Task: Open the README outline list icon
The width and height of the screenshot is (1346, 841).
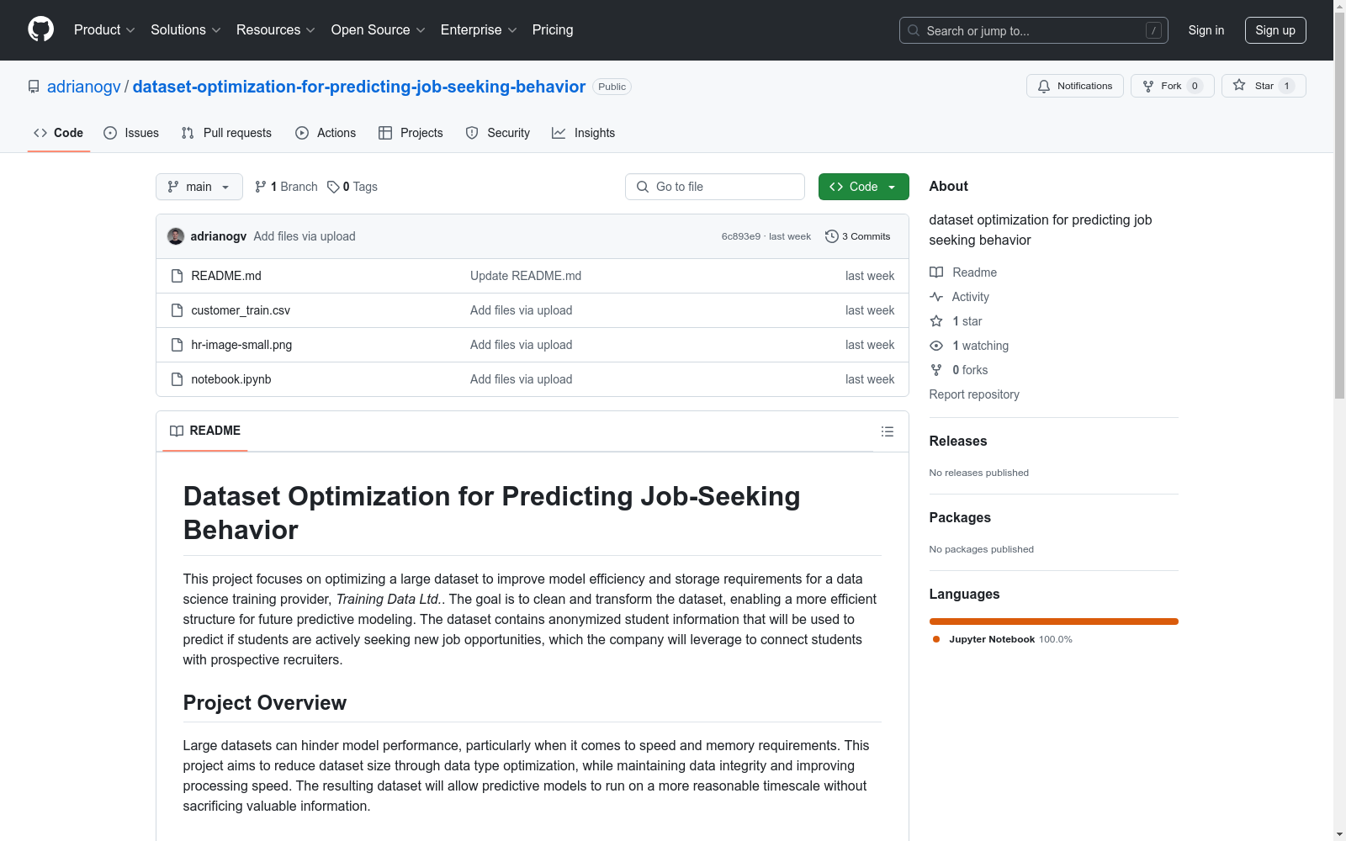Action: (887, 431)
